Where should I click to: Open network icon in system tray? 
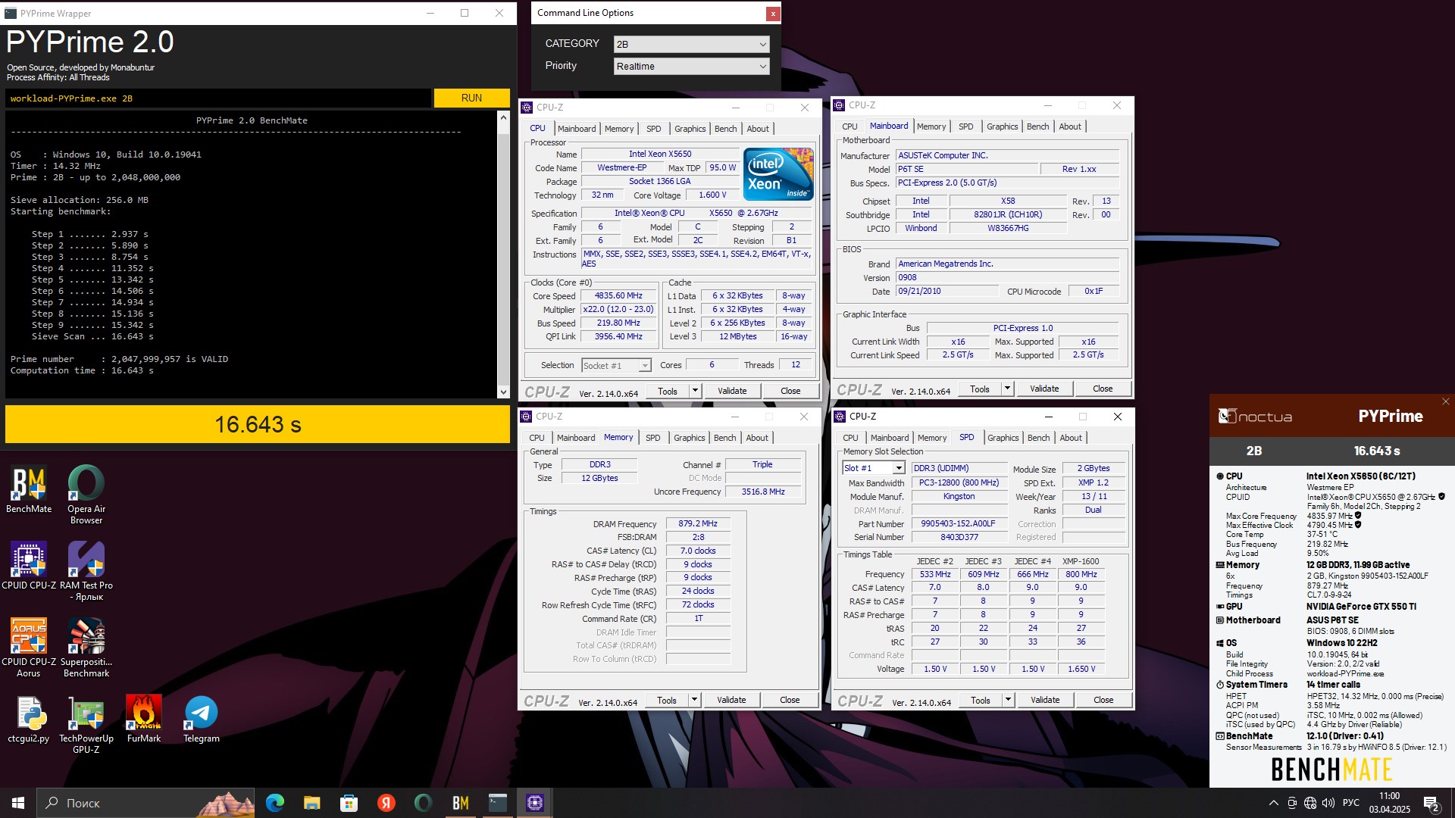click(1310, 803)
